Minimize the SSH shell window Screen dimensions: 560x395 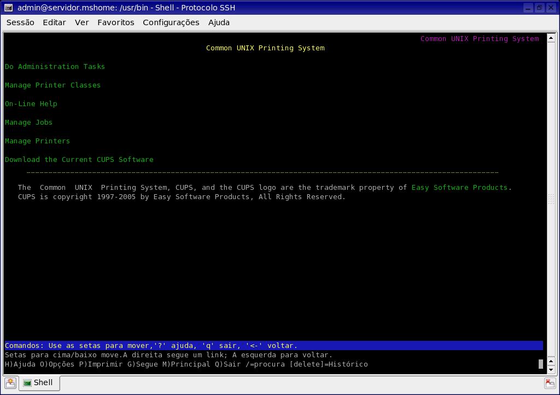(x=528, y=8)
